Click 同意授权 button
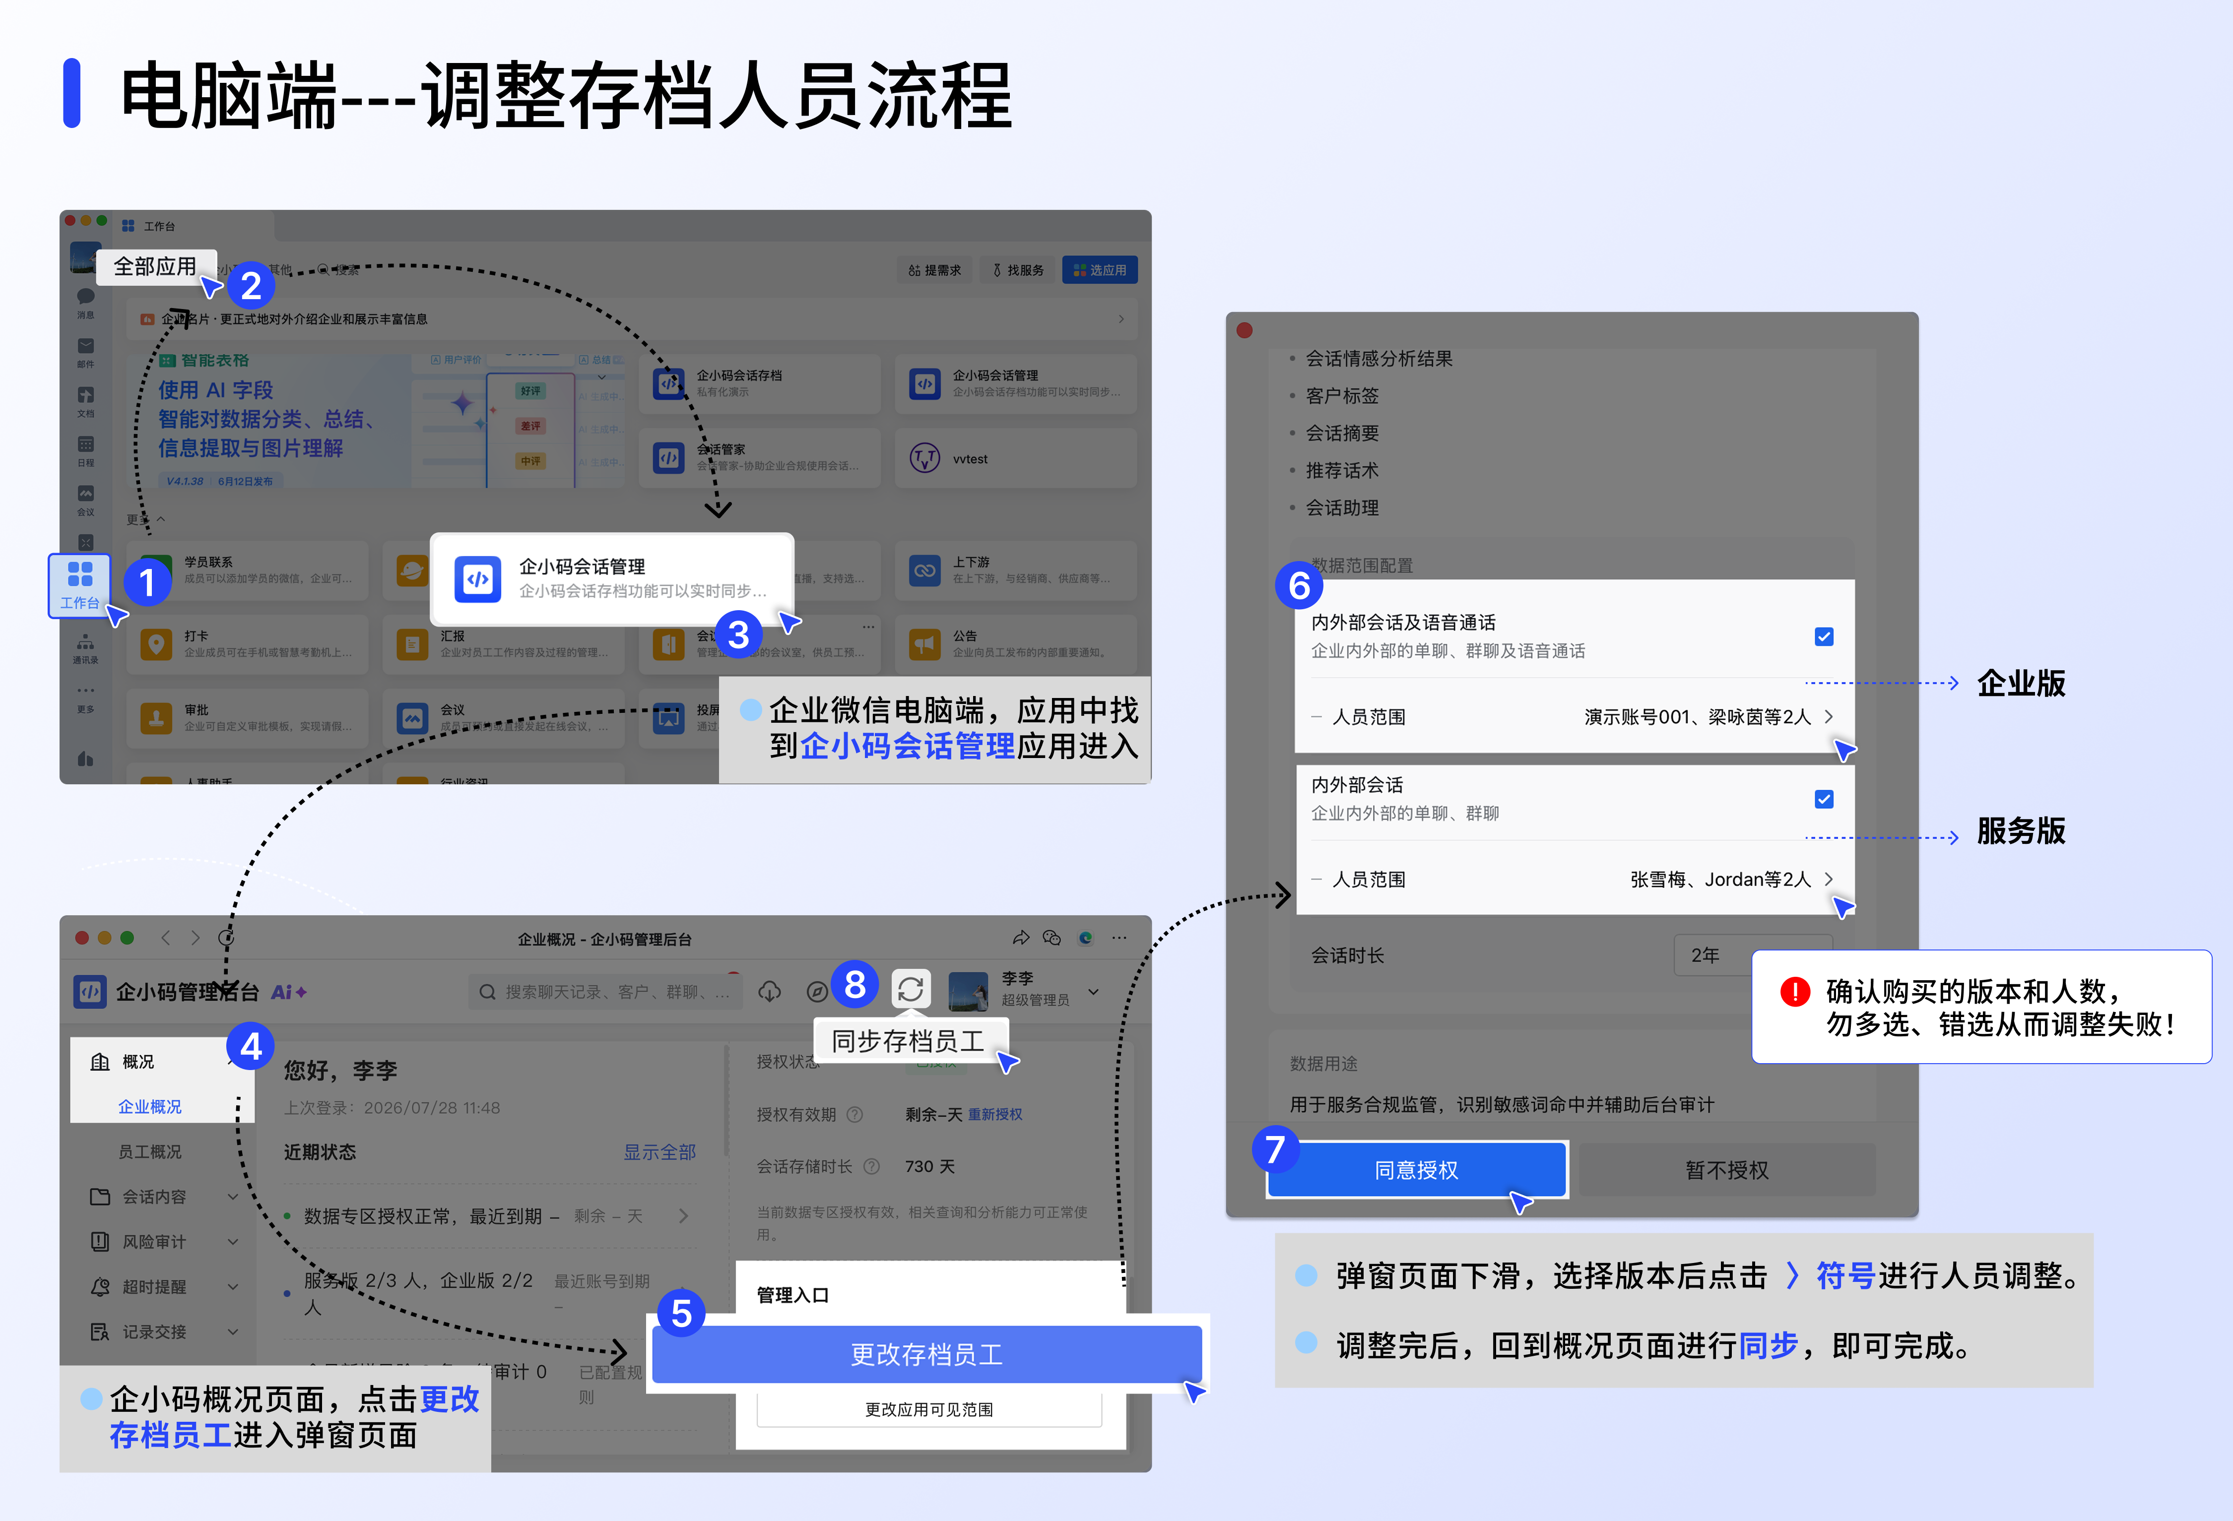Viewport: 2233px width, 1521px height. [1416, 1169]
